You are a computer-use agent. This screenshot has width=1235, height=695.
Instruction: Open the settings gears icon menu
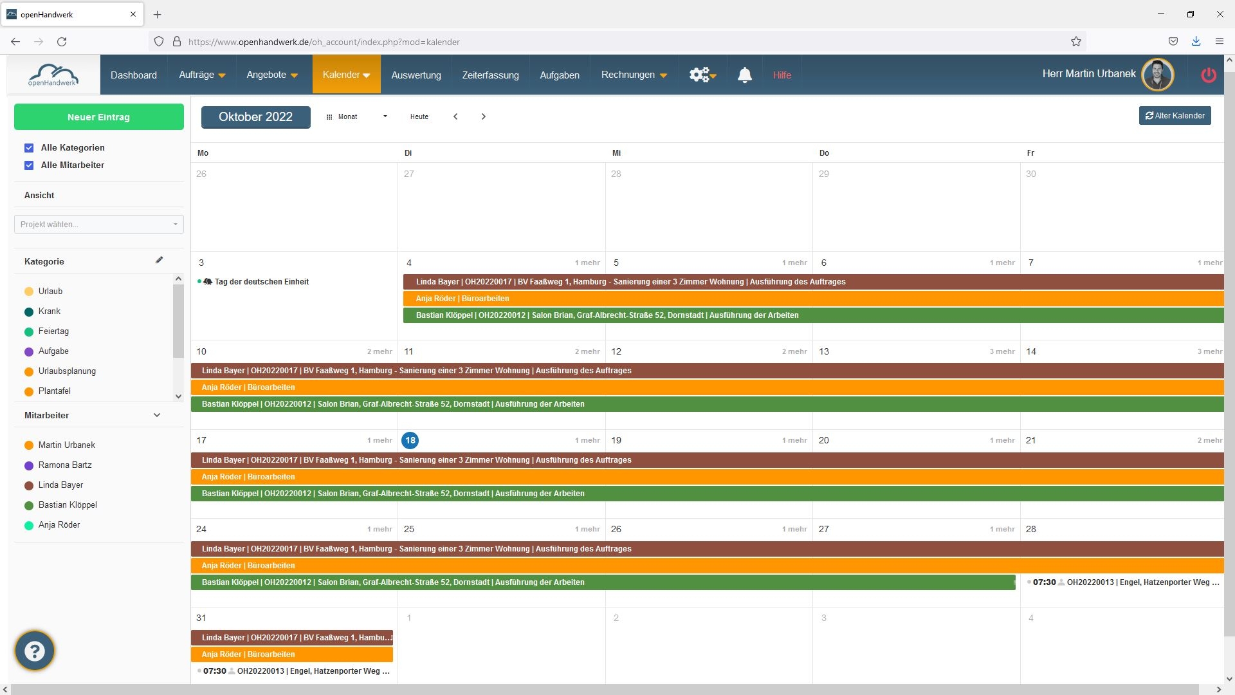(702, 75)
